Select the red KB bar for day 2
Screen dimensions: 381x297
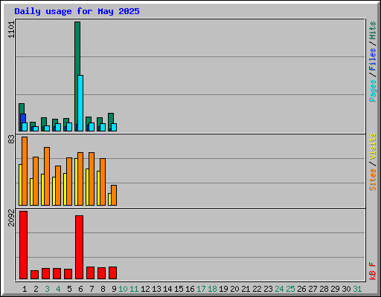34,275
